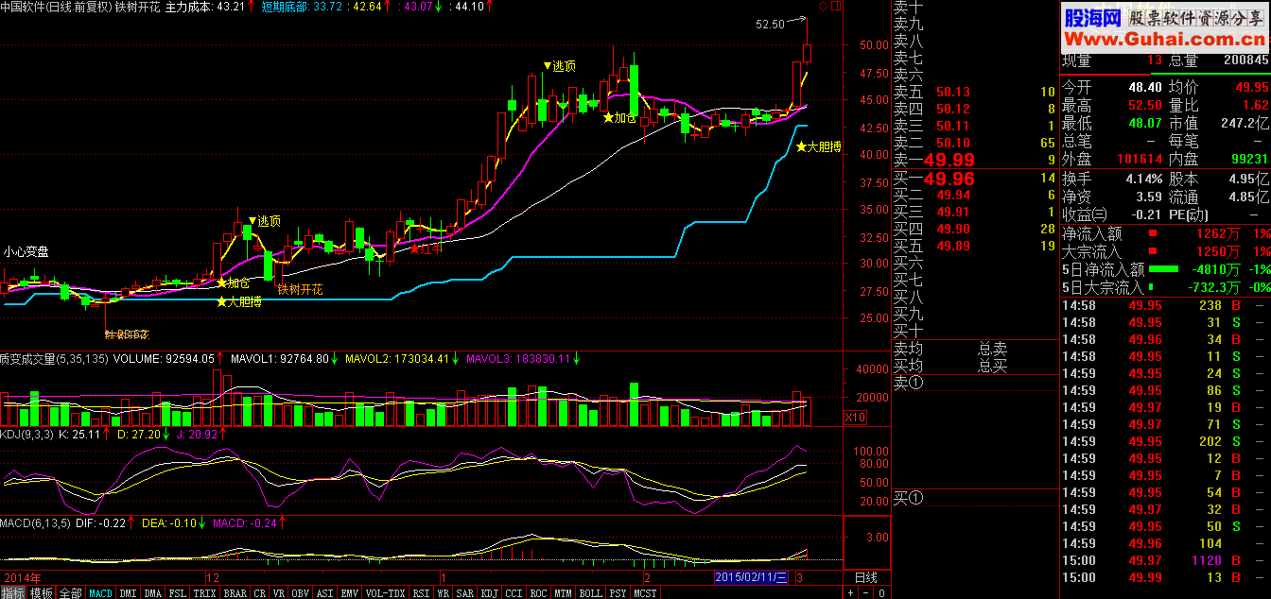
Task: Click the 小心变盘 warning label
Action: (x=26, y=252)
